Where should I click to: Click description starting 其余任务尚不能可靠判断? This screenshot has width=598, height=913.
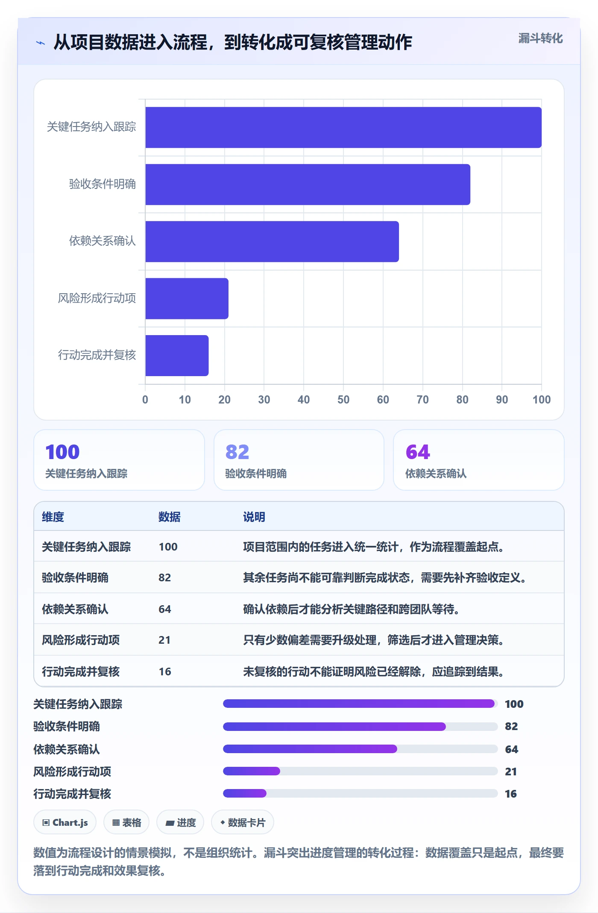coord(385,577)
